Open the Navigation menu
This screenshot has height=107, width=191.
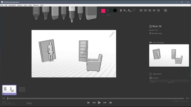point(12,5)
